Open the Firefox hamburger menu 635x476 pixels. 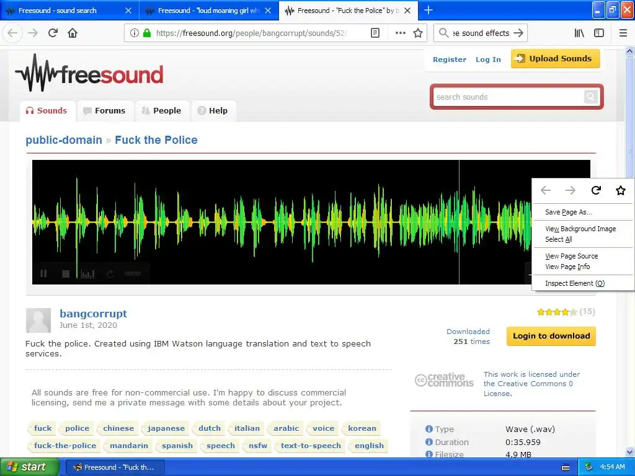623,33
